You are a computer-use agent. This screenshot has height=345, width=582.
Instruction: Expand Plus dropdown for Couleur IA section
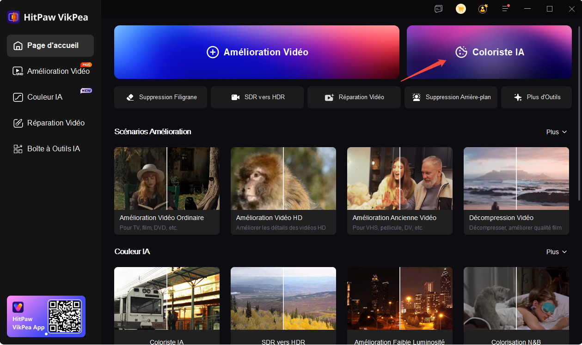(556, 252)
